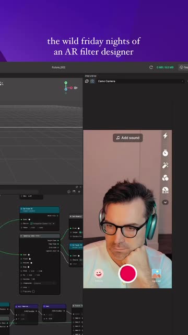Enable the Ping pong checkbox
The height and width of the screenshot is (335, 188).
(x=33, y=291)
